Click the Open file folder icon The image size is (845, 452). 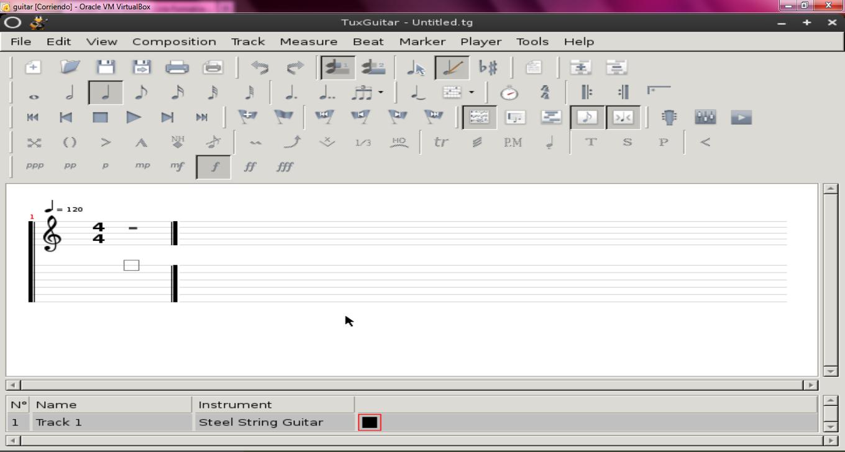tap(70, 67)
